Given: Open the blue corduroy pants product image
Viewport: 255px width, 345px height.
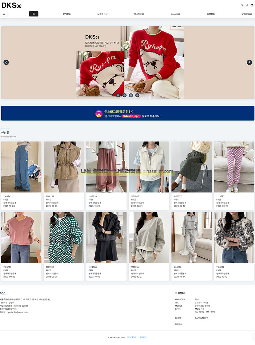Looking at the screenshot, I should (x=21, y=167).
